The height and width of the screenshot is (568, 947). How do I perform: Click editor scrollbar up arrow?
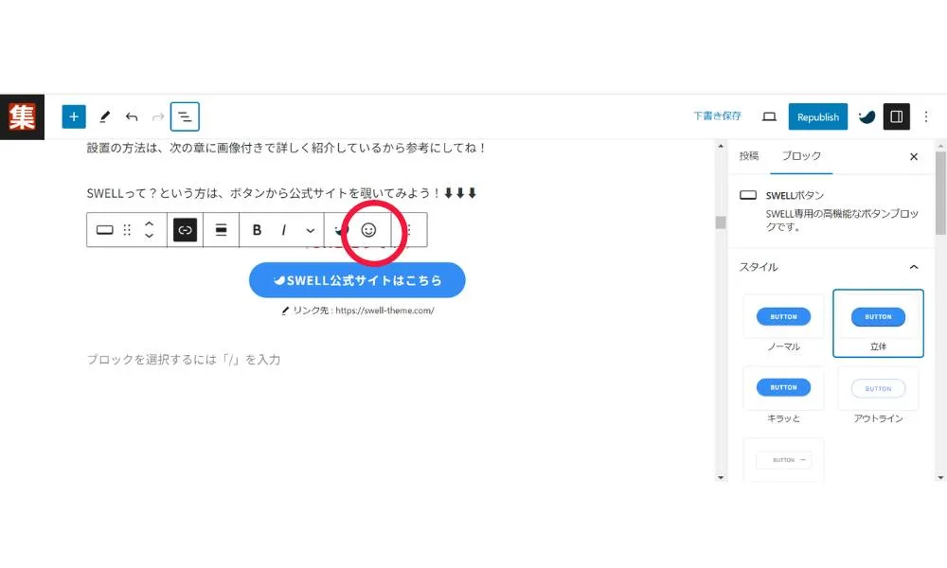(x=721, y=146)
